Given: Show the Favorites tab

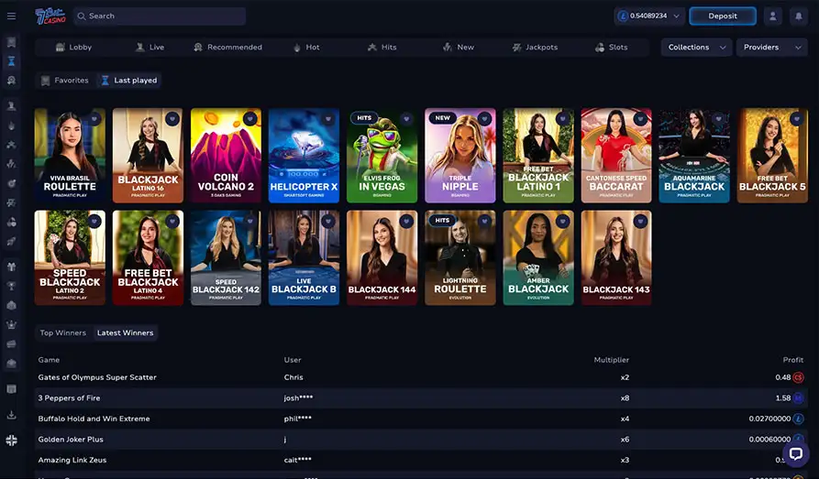Looking at the screenshot, I should (65, 81).
